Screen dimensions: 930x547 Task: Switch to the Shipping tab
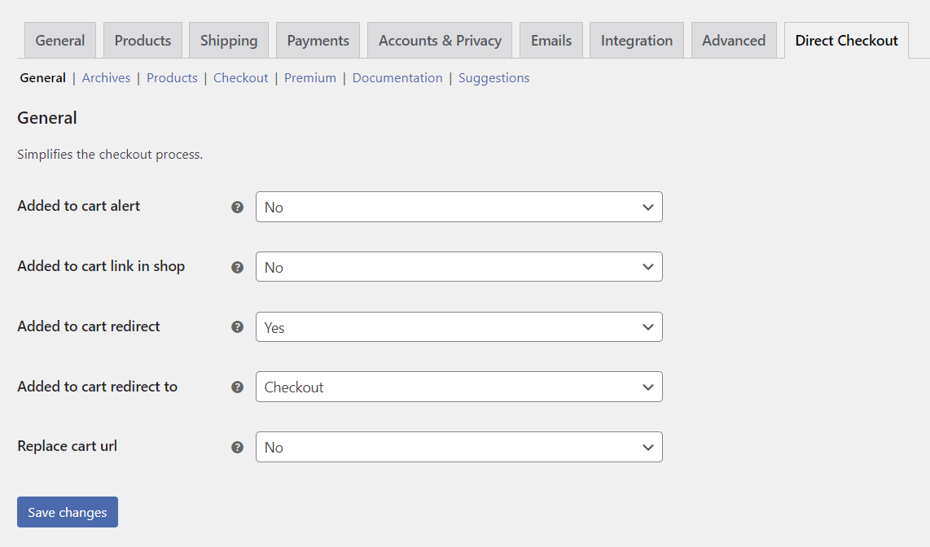tap(228, 39)
